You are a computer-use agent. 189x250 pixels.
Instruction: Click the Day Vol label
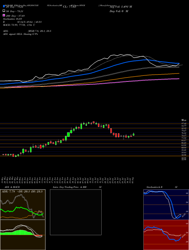[x=119, y=11]
